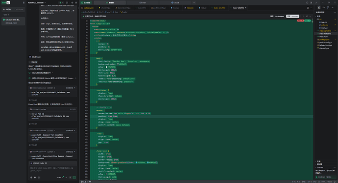
Task: Click the chat message input field
Action: click(x=53, y=170)
